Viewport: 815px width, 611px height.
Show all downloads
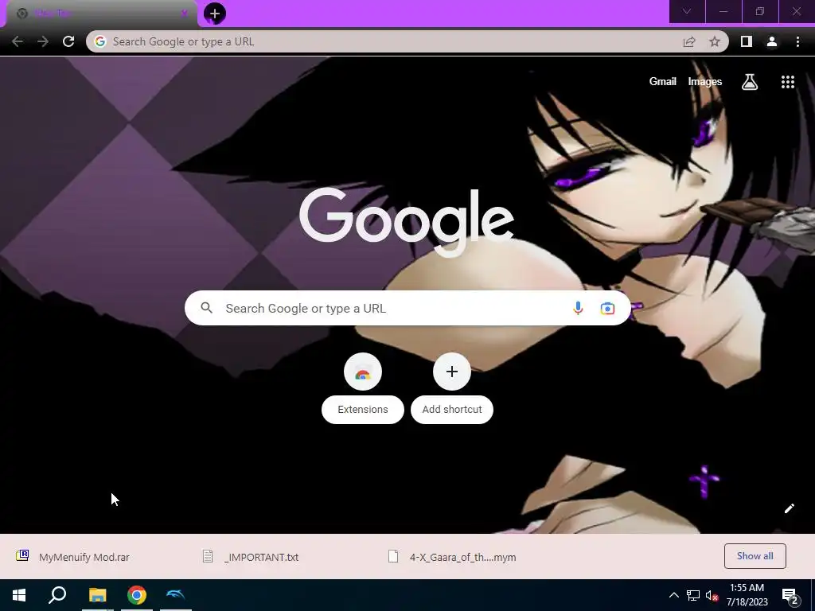pos(755,556)
